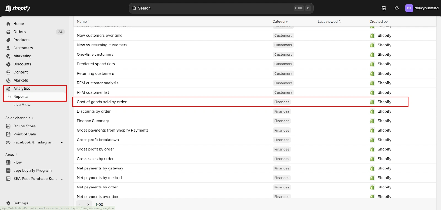Open the Discounts by order report

click(x=94, y=111)
